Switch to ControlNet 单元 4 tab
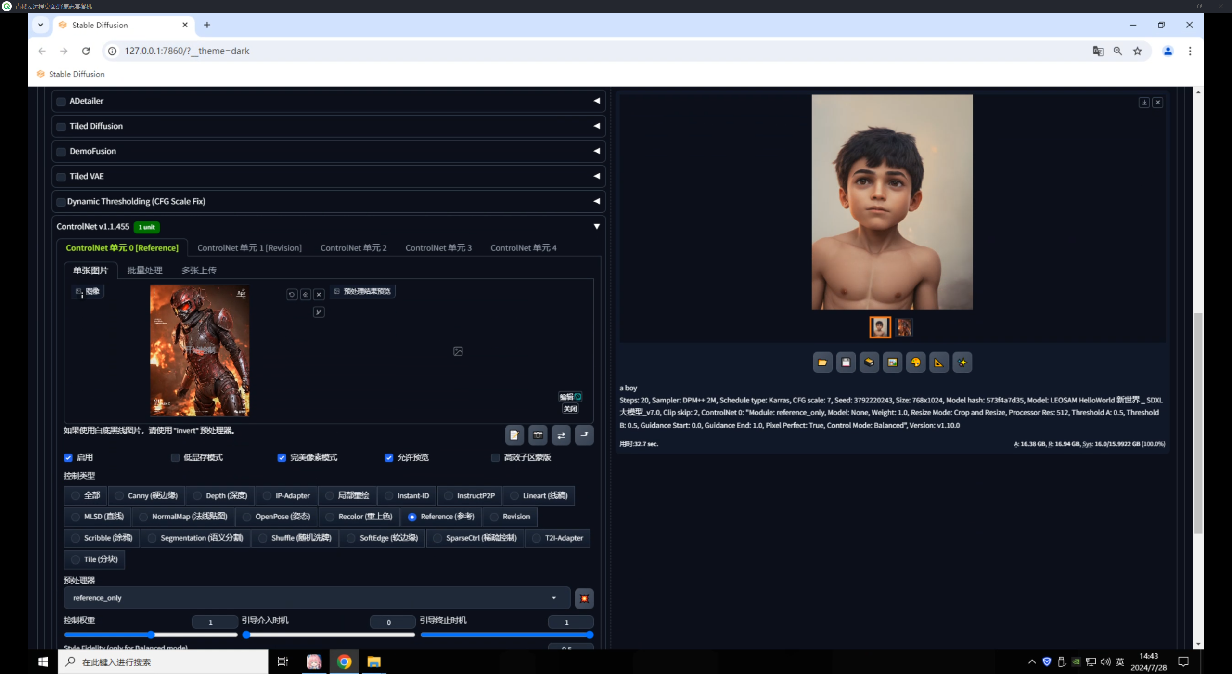Viewport: 1232px width, 674px height. click(523, 248)
